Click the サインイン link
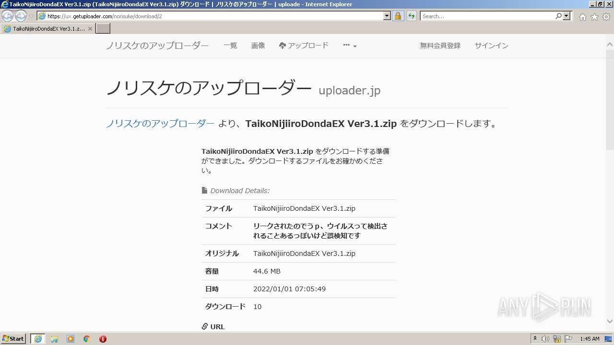 click(491, 46)
